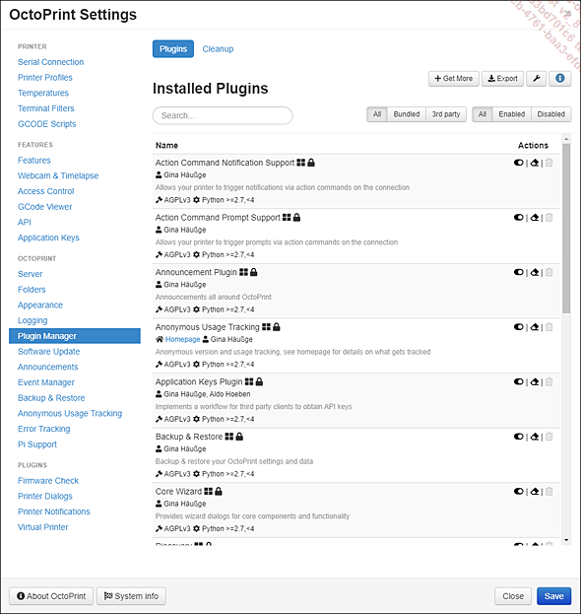Screen dimensions: 581x614
Task: Click cleanup eraser icon for Announcement Plugin
Action: click(535, 272)
